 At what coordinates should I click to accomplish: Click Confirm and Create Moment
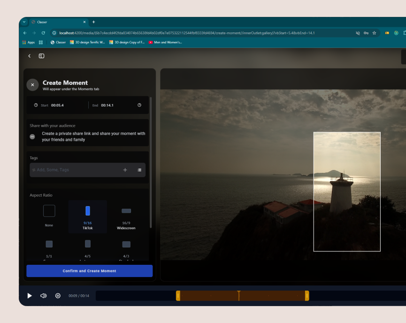pyautogui.click(x=90, y=271)
